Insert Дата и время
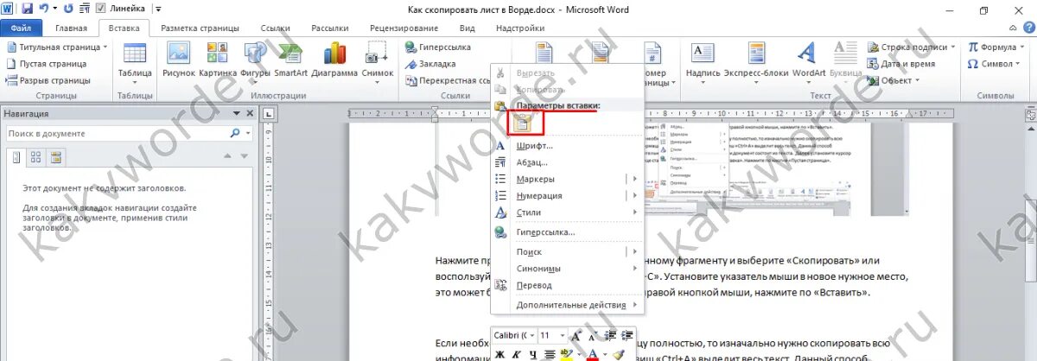 point(901,63)
